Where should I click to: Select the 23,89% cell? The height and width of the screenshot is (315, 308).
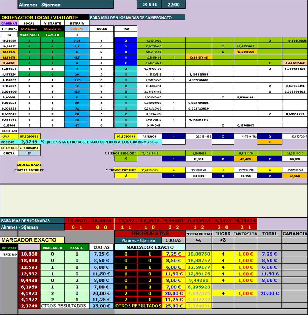tap(198, 176)
